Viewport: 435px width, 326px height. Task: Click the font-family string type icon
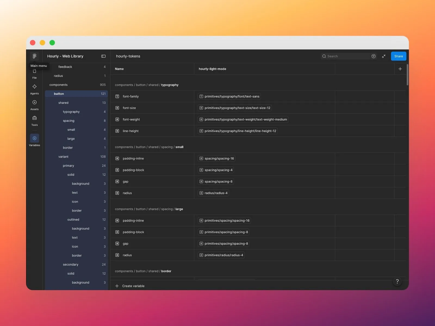pos(117,96)
